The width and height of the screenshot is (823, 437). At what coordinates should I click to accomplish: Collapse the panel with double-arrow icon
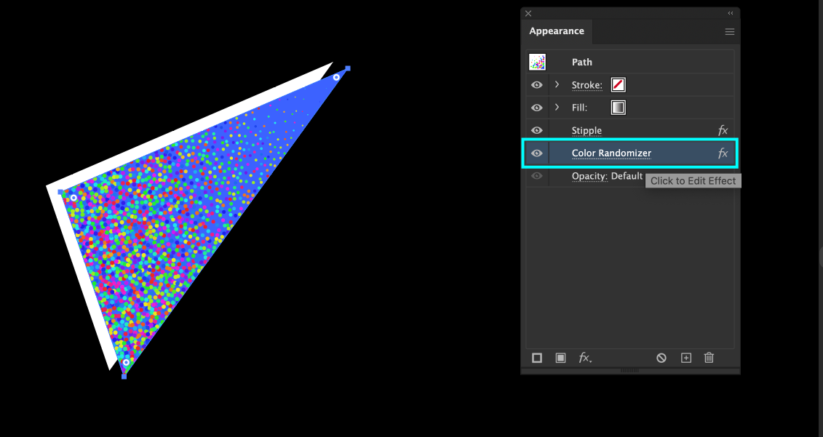tap(730, 13)
